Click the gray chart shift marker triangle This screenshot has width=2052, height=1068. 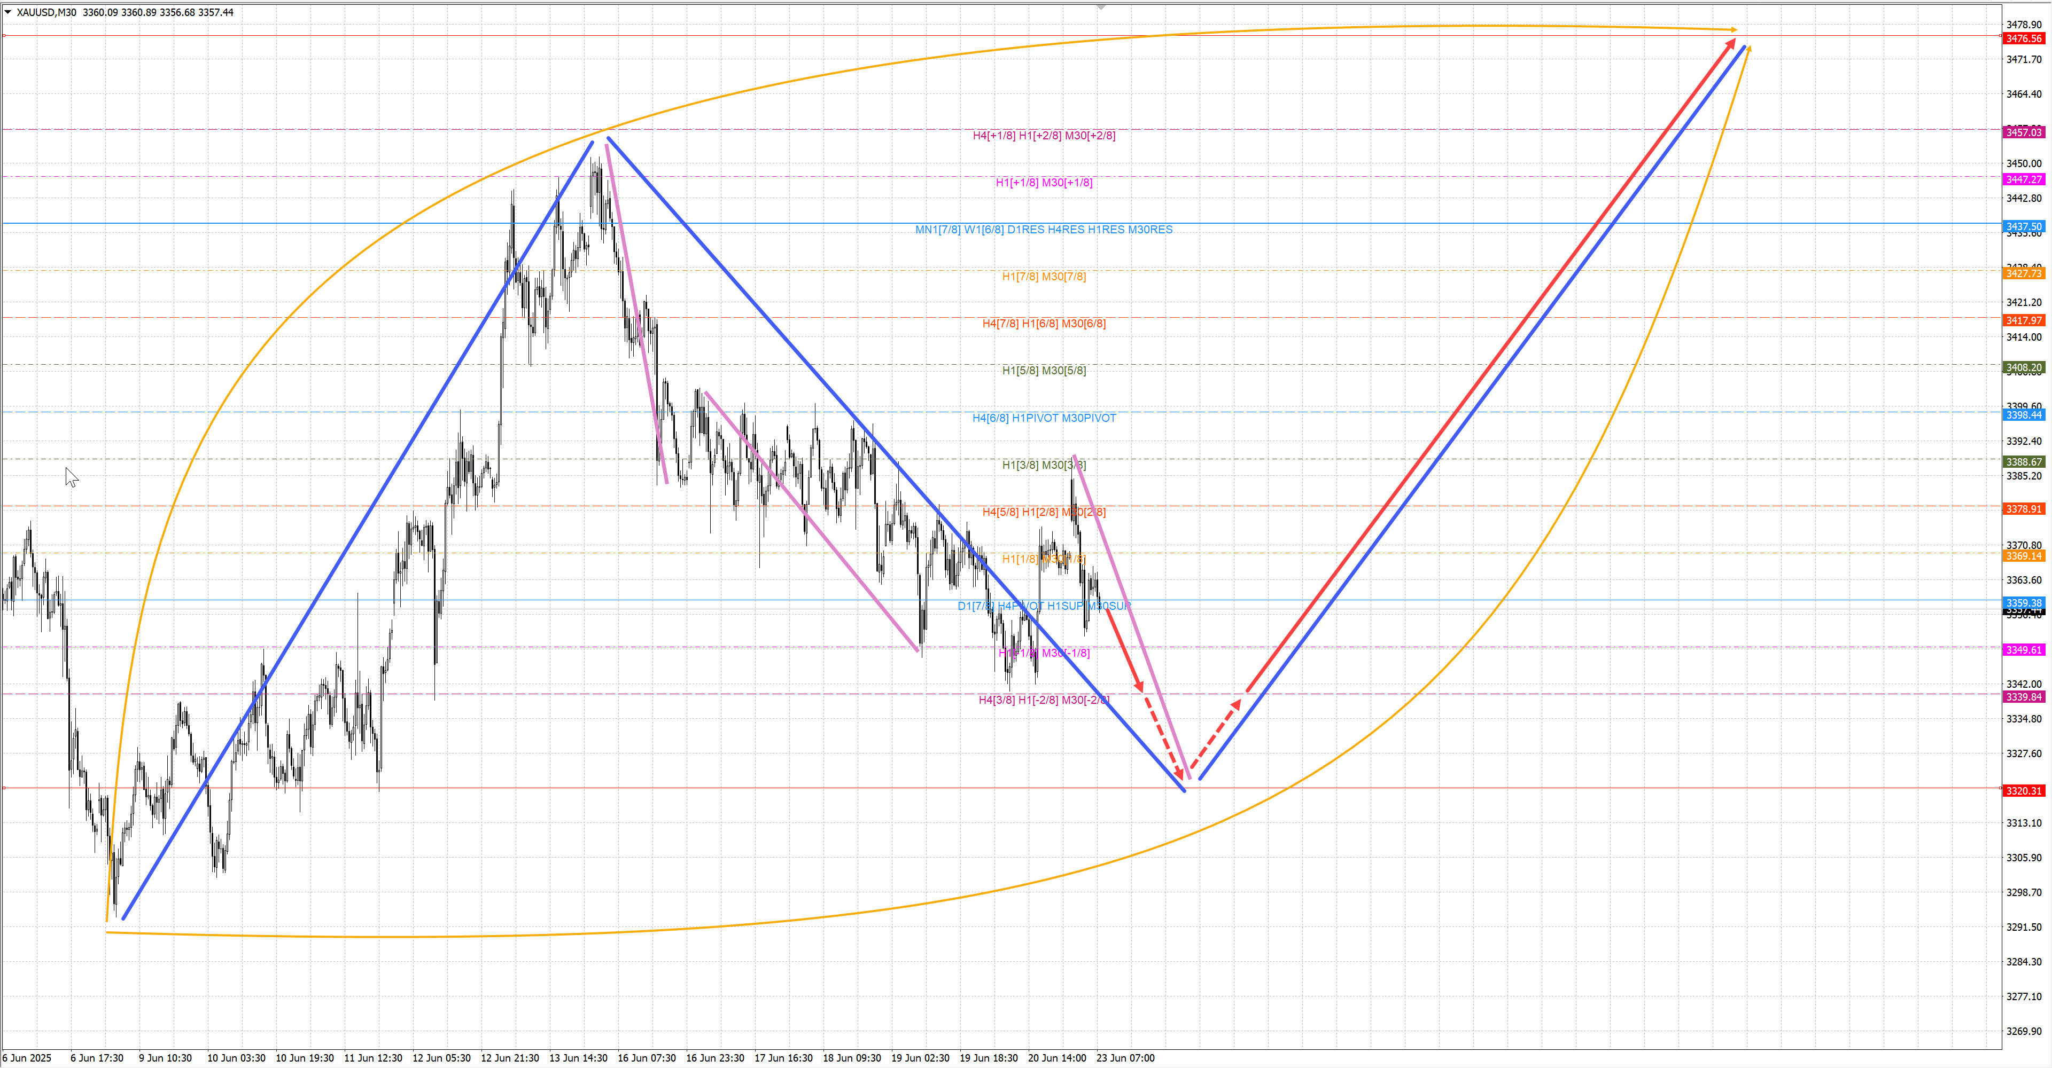pos(1101,7)
